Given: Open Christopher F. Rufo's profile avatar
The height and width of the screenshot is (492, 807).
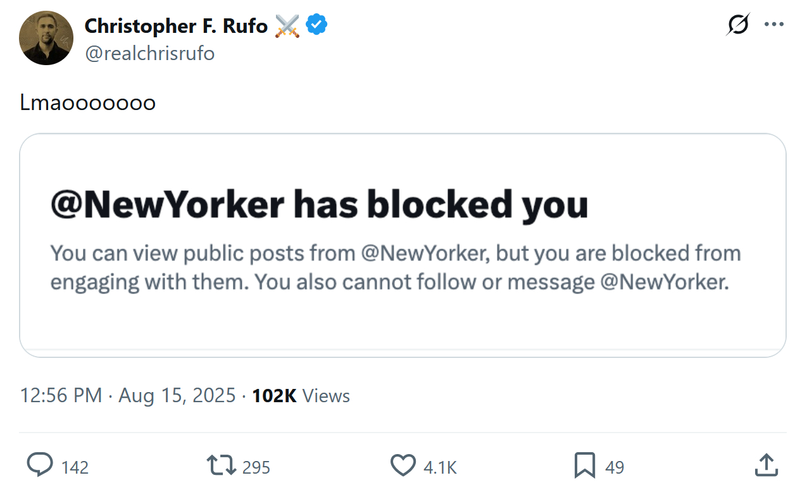Looking at the screenshot, I should pos(47,38).
